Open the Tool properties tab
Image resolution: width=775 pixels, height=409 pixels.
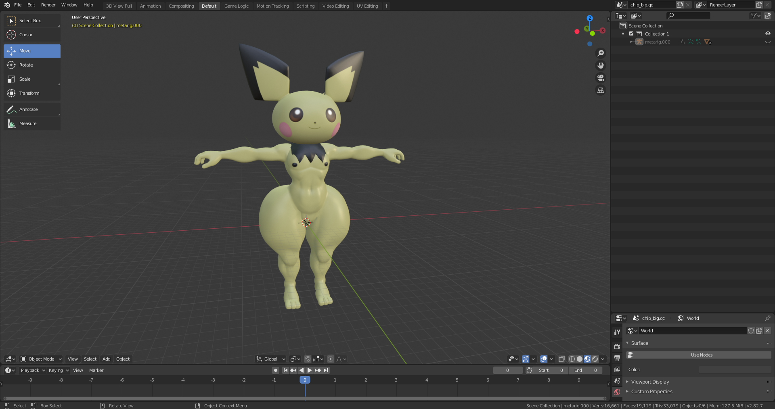617,332
